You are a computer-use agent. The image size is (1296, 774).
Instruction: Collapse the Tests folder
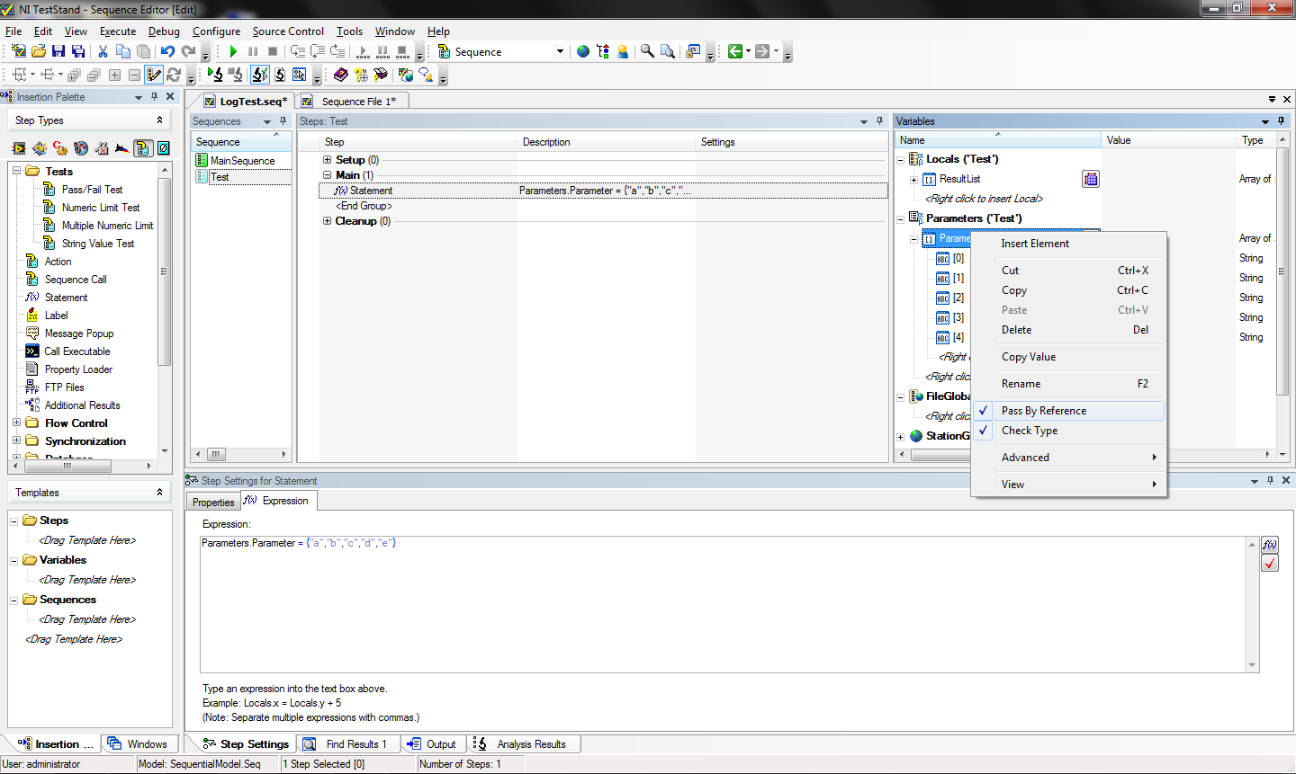(17, 171)
